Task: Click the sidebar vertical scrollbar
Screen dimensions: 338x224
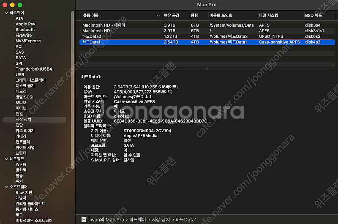Action: tap(73, 90)
